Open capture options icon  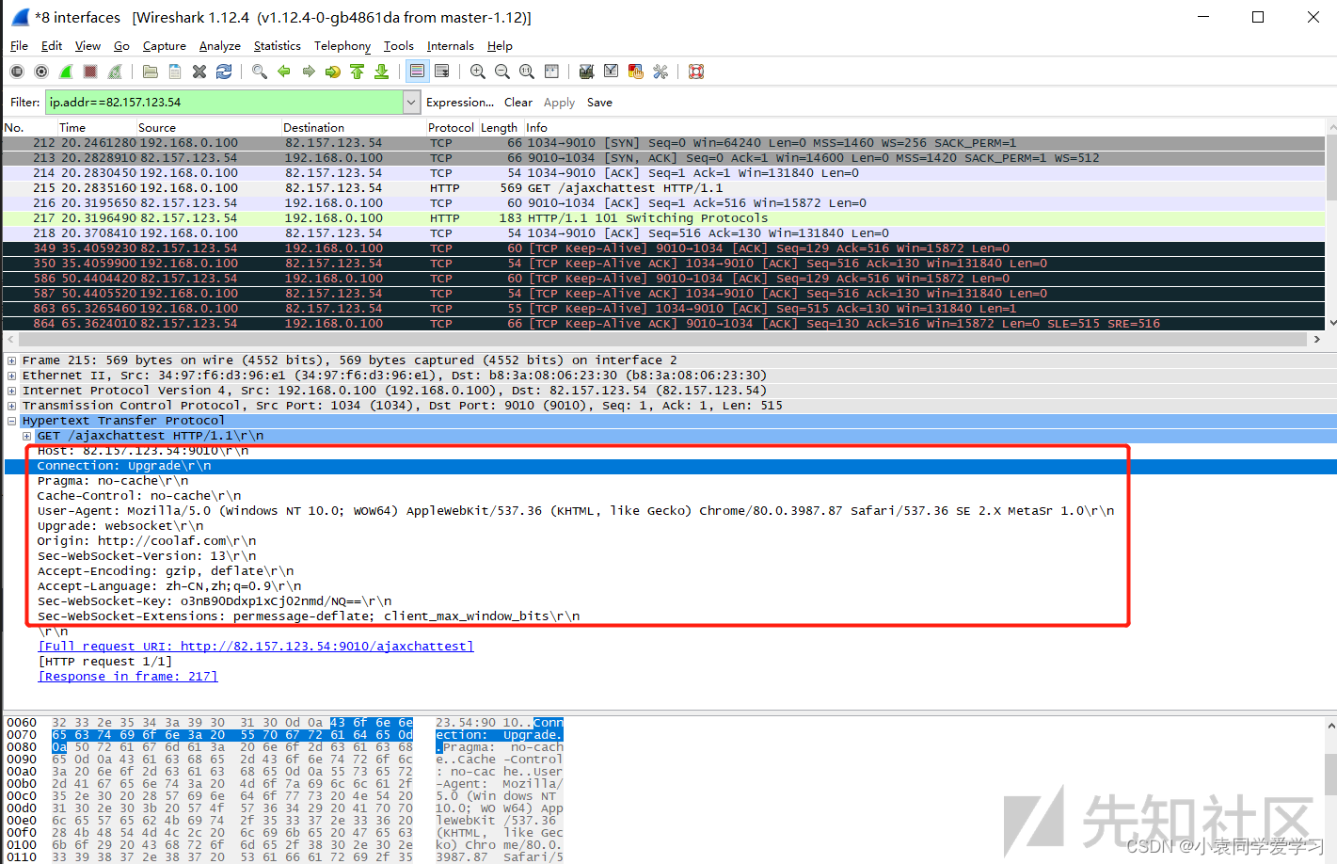tap(41, 72)
